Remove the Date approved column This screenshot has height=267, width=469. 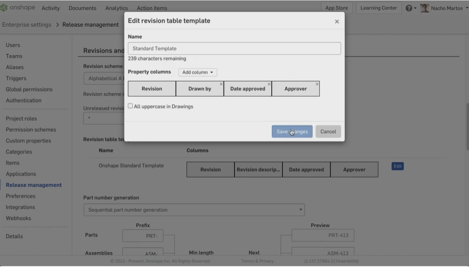point(269,83)
